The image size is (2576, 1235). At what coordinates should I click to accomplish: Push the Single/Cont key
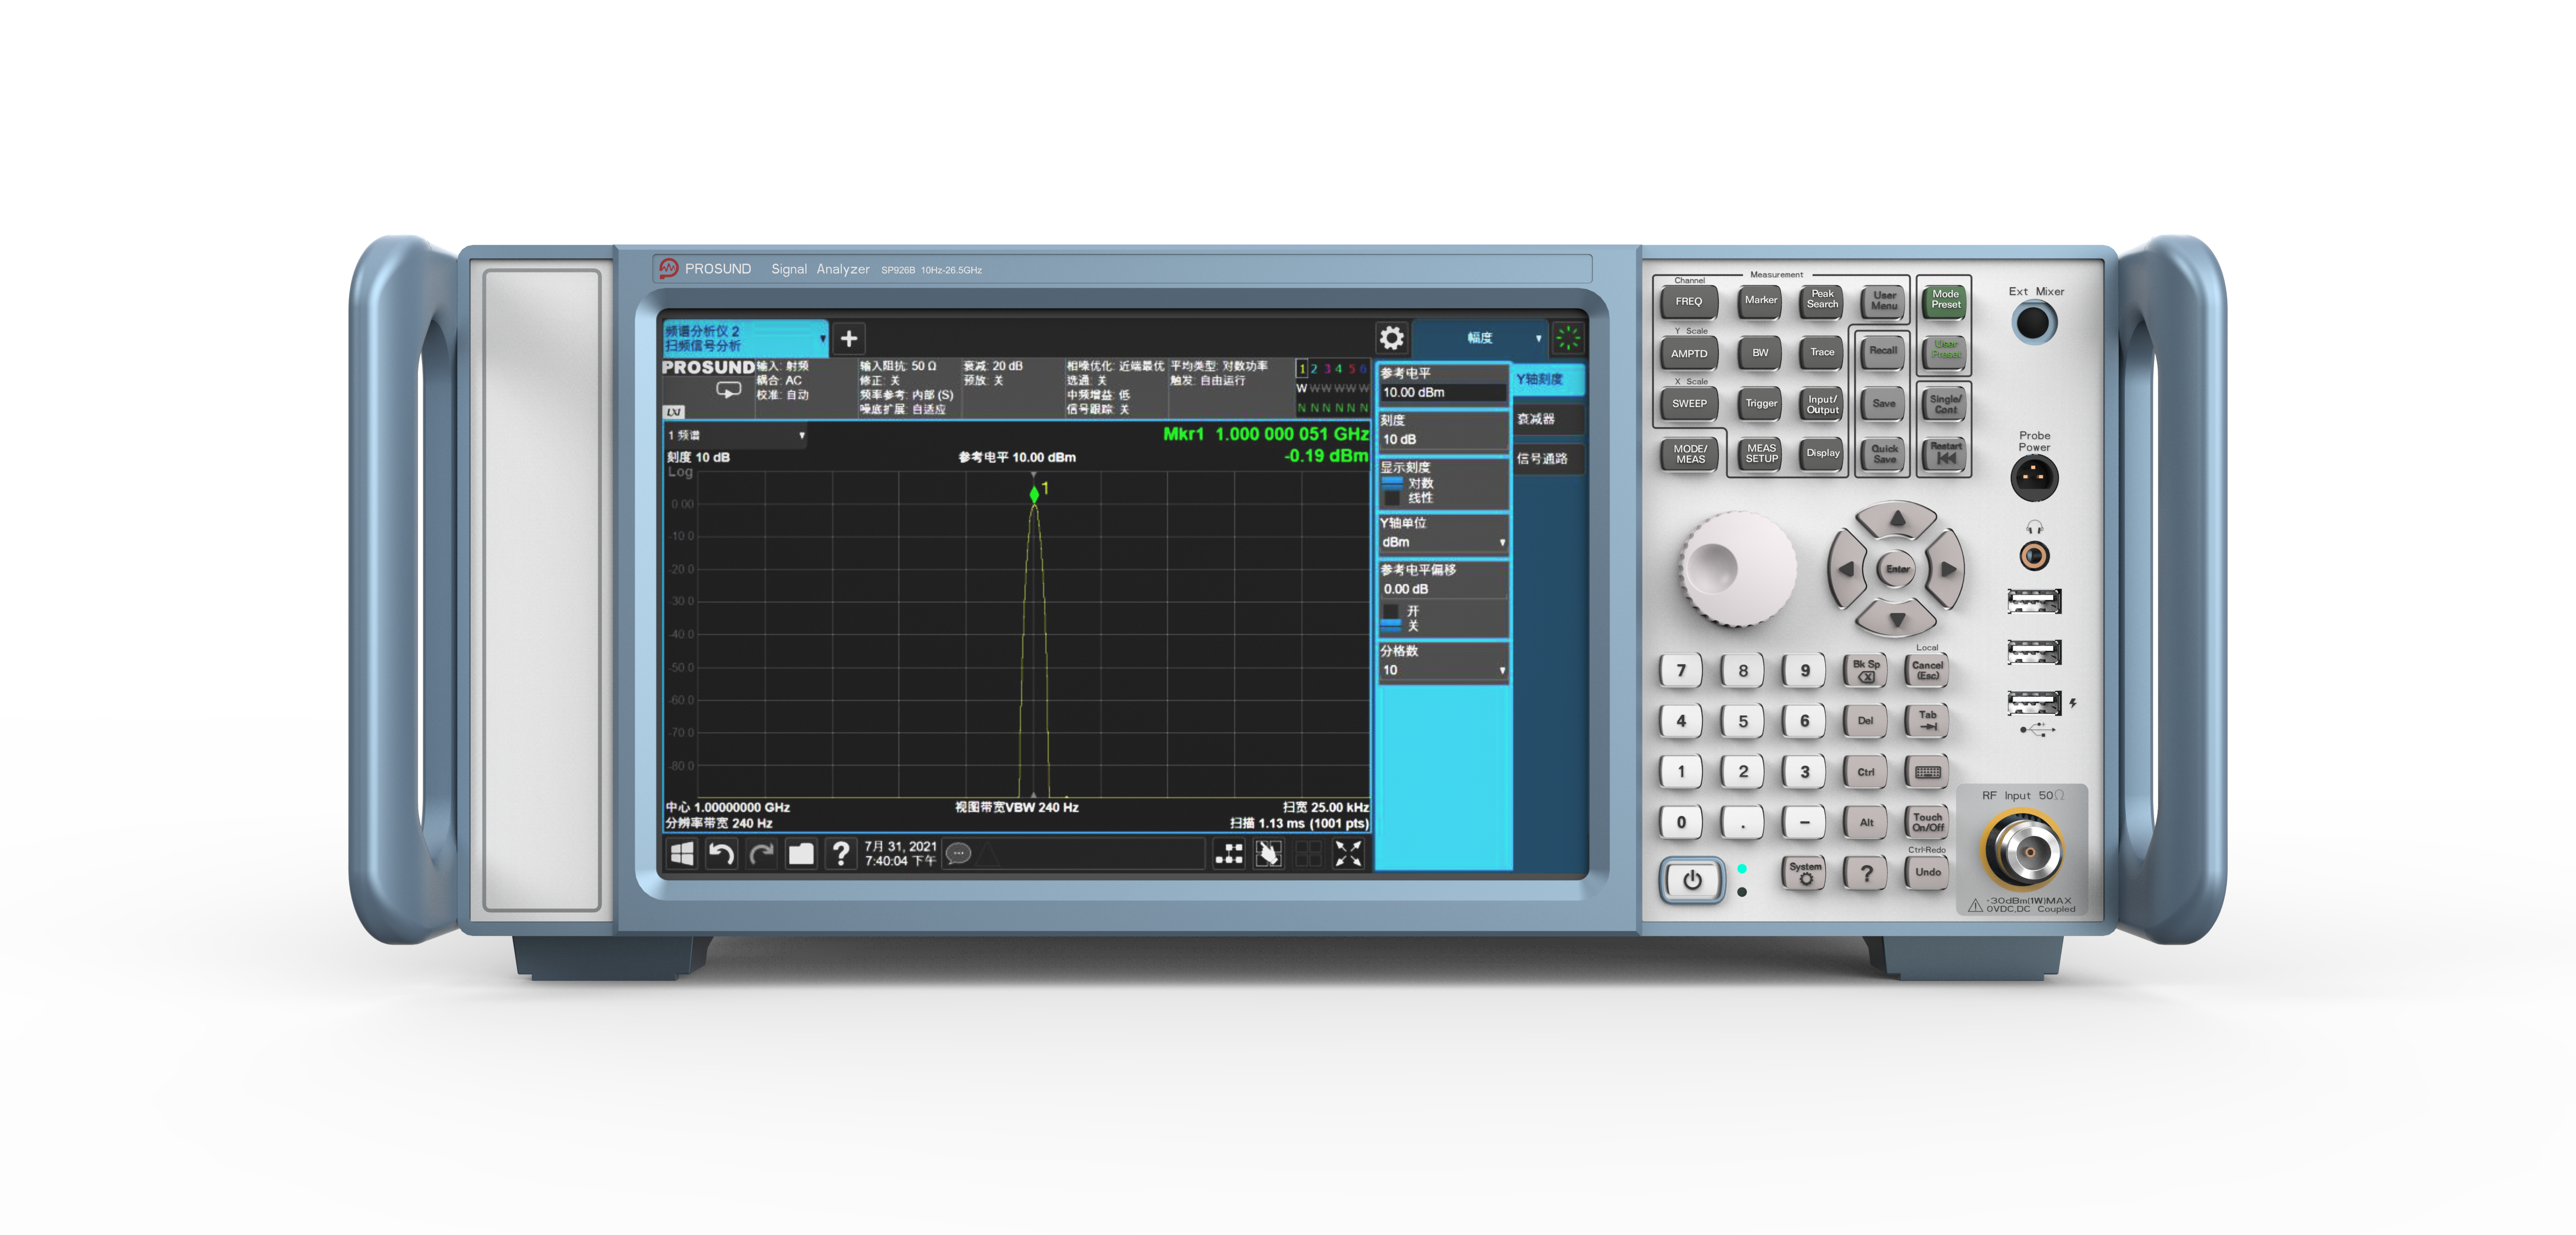point(1945,404)
